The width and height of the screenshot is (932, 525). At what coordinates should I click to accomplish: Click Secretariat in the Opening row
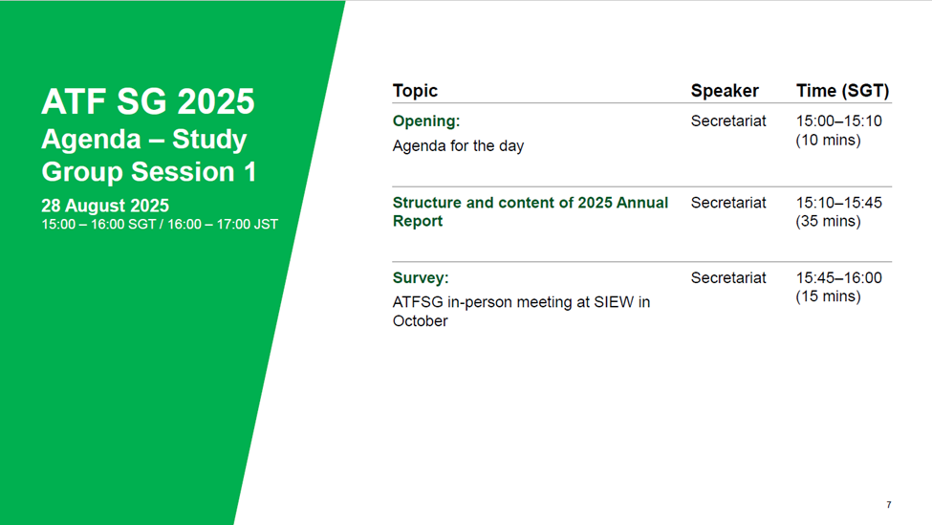click(x=728, y=121)
